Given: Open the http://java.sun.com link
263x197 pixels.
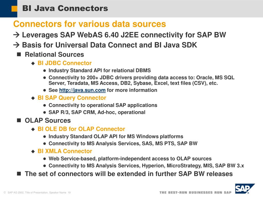Looking at the screenshot, I should coord(82,90).
